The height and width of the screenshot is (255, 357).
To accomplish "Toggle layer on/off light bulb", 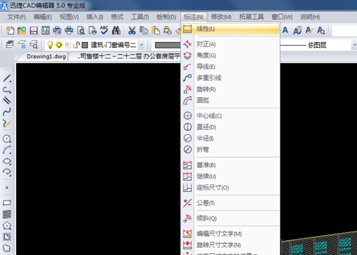I will click(50, 45).
